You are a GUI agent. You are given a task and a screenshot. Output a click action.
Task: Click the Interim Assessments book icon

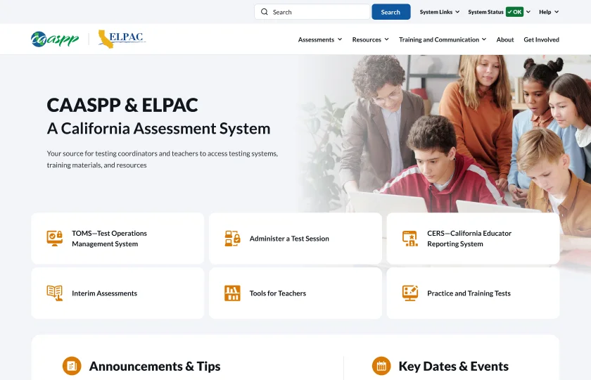click(55, 293)
